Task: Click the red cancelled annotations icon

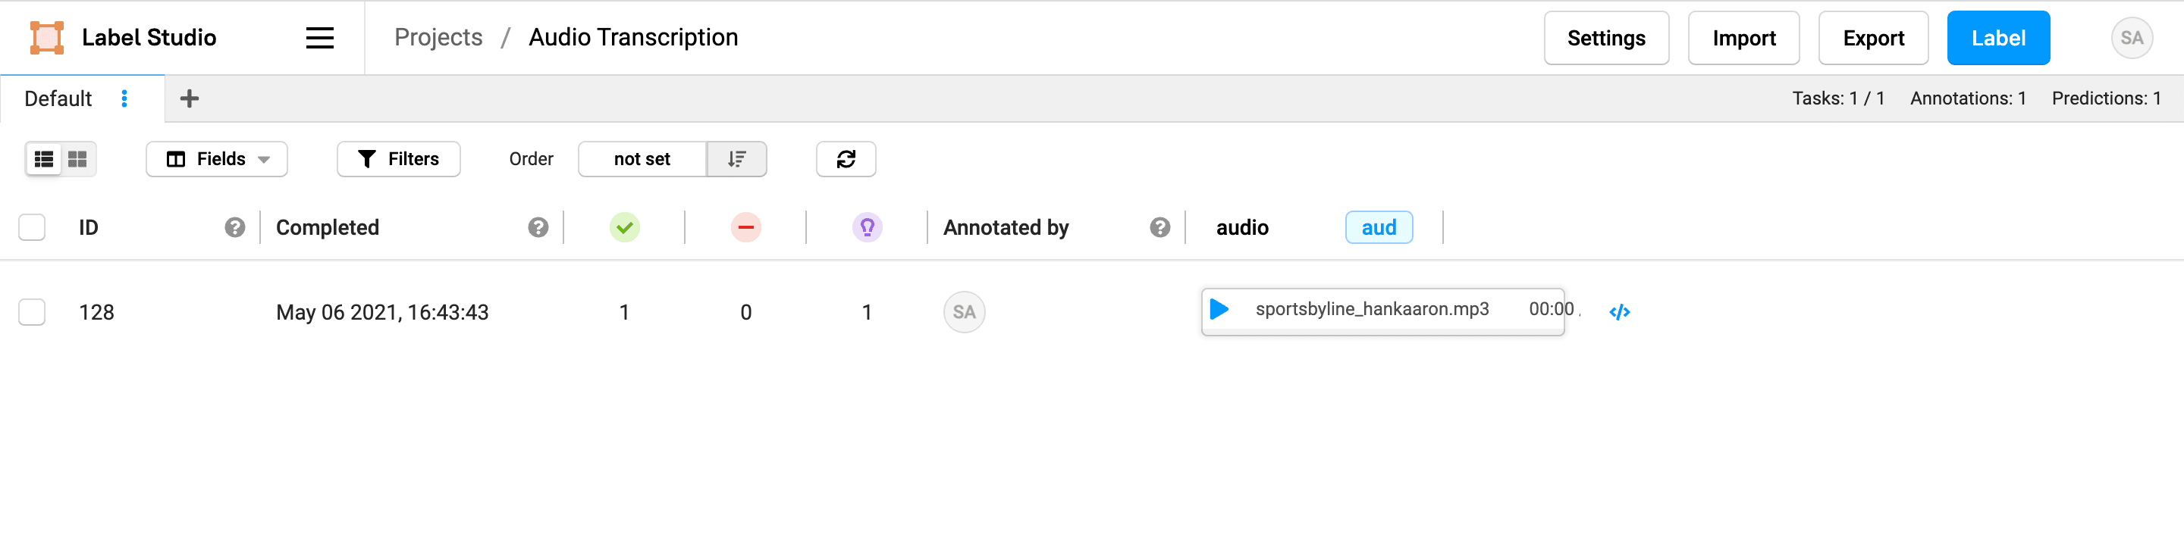Action: [745, 226]
